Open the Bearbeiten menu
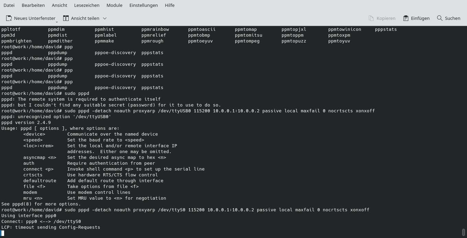This screenshot has width=467, height=238. point(33,5)
